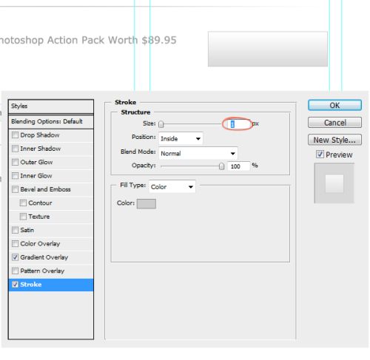370x360 pixels.
Task: Toggle the Preview checkbox
Action: click(320, 154)
